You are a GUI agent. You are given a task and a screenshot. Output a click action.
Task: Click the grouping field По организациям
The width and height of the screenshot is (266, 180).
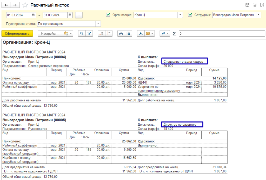coord(66,24)
